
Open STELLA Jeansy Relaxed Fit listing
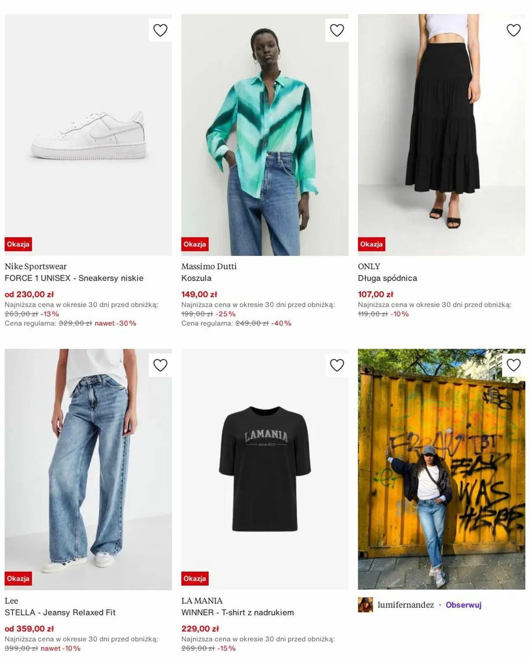coord(60,612)
